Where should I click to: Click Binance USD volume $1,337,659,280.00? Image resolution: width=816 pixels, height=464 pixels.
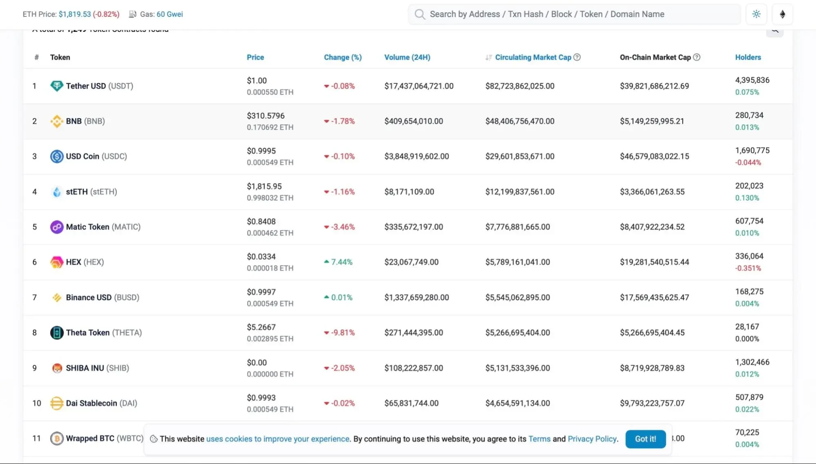click(416, 298)
